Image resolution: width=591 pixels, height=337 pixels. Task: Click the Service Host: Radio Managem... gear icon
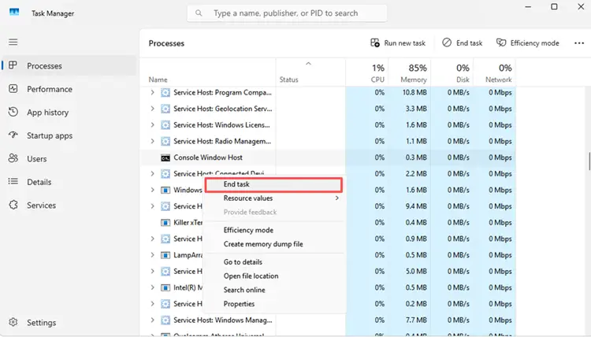165,142
